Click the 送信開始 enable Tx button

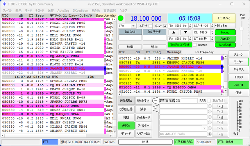tap(126, 101)
